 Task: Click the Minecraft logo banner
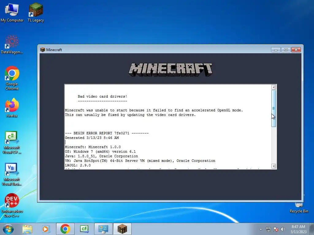point(170,69)
